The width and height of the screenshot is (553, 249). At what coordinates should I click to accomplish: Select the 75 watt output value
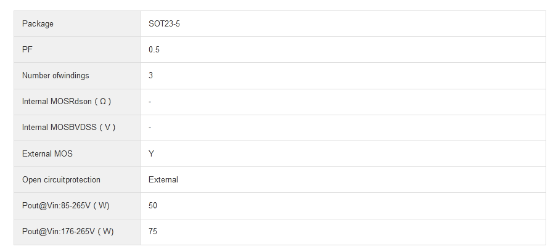153,231
